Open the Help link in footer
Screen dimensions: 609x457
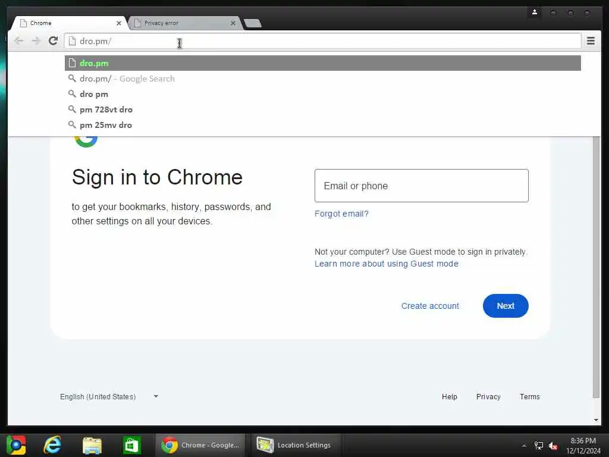tap(450, 397)
